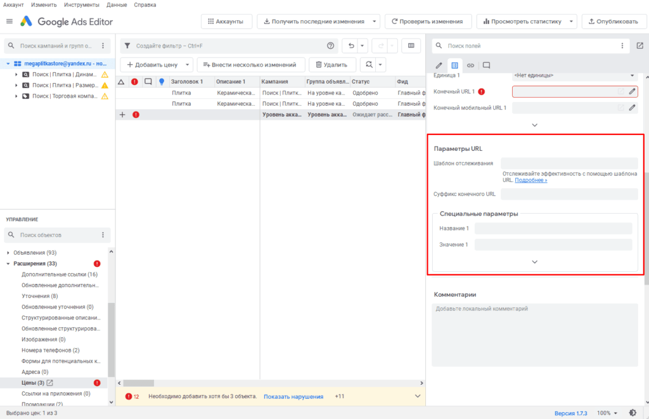Select Уточнения (8) item

(x=40, y=296)
